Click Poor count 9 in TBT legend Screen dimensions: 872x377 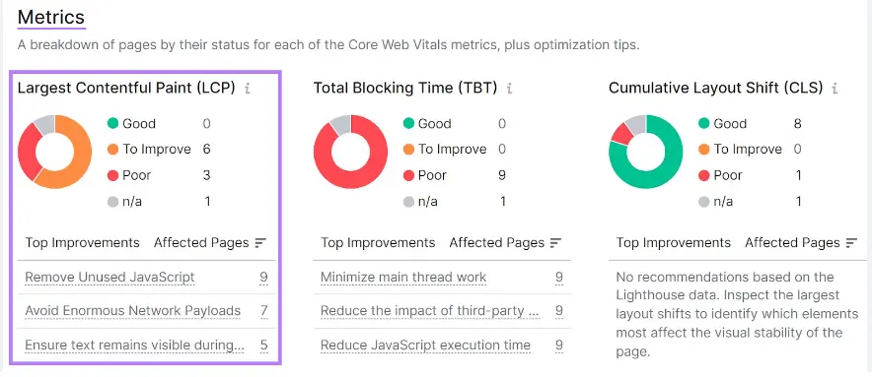[502, 175]
